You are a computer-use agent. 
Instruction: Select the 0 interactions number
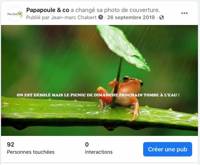(x=87, y=144)
